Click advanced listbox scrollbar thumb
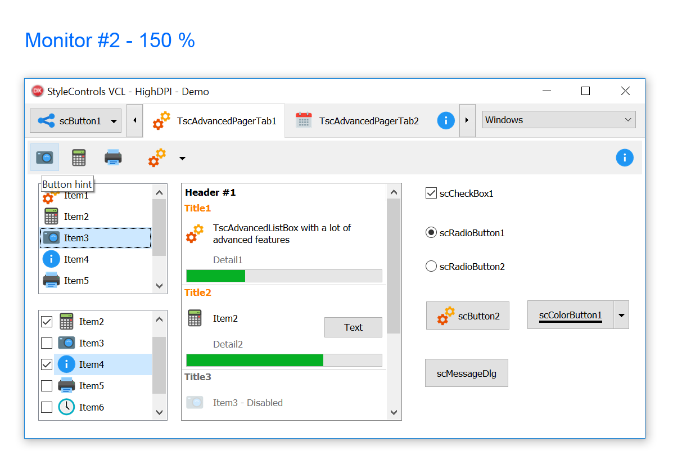 [x=394, y=266]
